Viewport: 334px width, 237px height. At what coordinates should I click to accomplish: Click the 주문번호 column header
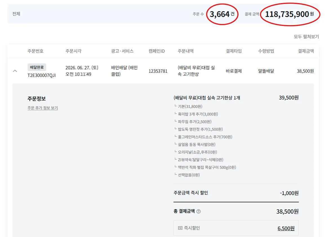tap(35, 51)
